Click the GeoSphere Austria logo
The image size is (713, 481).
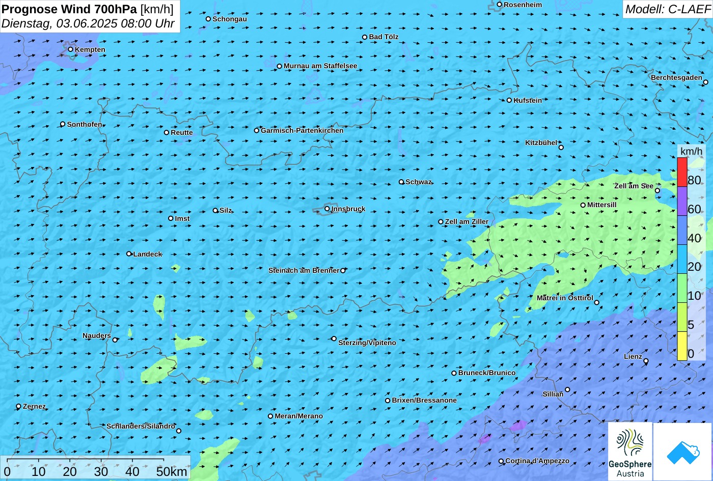630,451
